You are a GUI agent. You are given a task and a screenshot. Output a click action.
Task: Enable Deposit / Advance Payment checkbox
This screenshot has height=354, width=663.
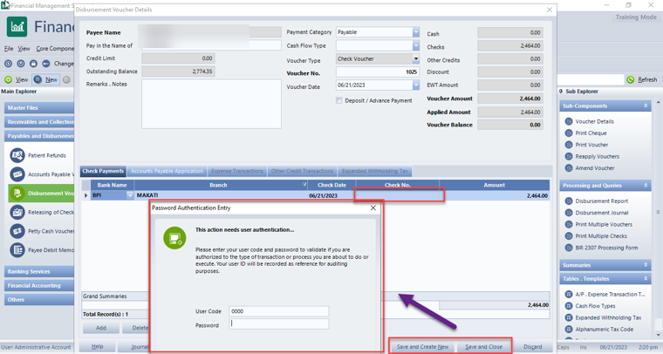pyautogui.click(x=339, y=100)
